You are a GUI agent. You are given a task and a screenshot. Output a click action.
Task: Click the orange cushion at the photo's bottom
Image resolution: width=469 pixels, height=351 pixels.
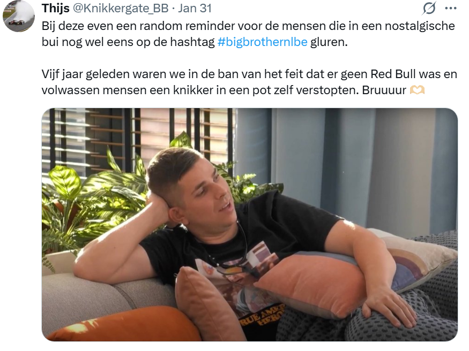click(125, 325)
